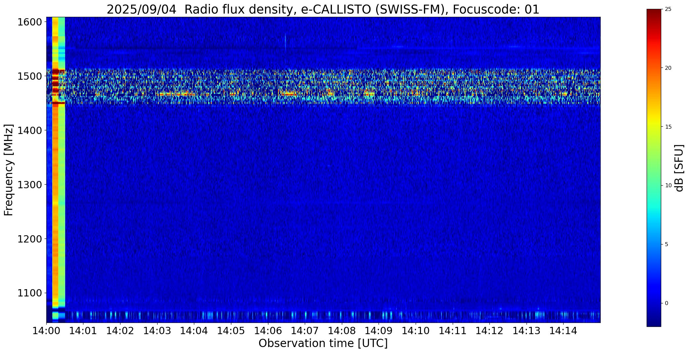Click the Frequency [MHz] axis label
Image resolution: width=689 pixels, height=353 pixels.
click(9, 170)
